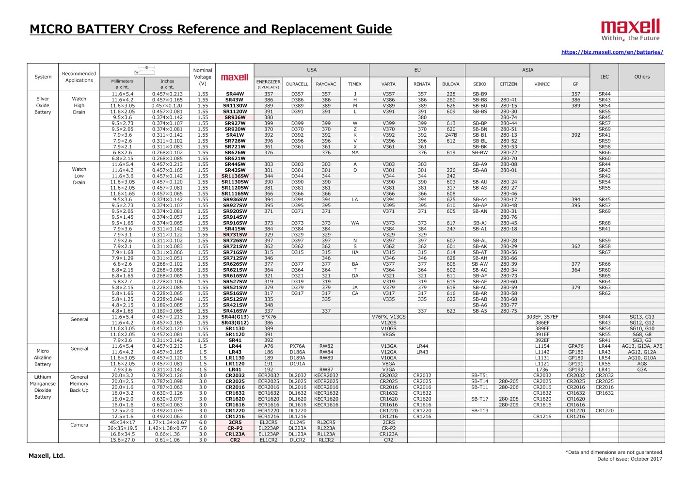This screenshot has width=685, height=485.
Task: Click the 'LR1130' model cell
Action: 235,358
